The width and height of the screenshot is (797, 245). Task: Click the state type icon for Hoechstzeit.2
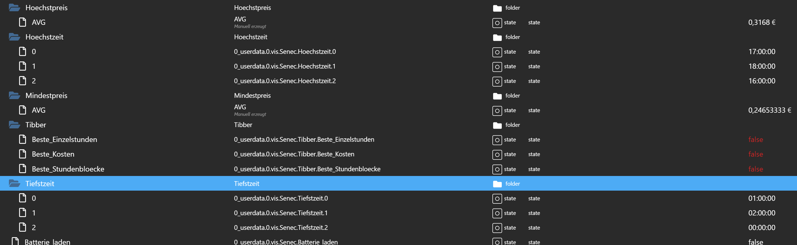pyautogui.click(x=497, y=82)
